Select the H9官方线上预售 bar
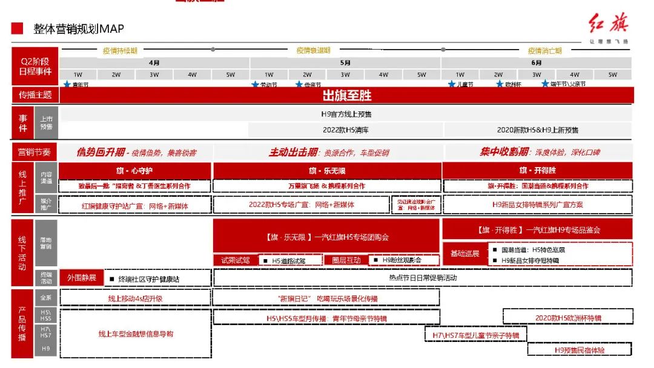 tap(346, 114)
